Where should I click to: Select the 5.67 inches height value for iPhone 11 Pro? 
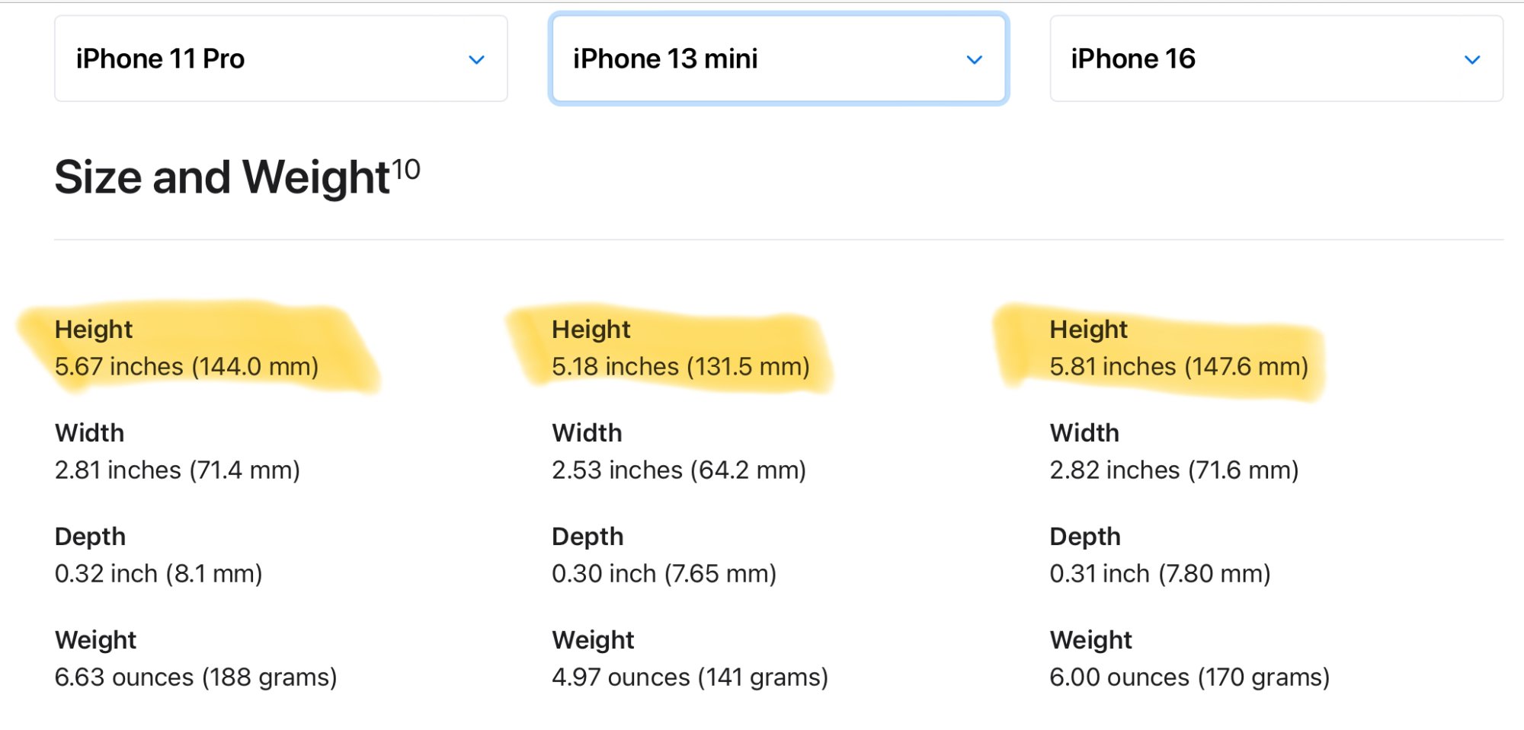[187, 367]
